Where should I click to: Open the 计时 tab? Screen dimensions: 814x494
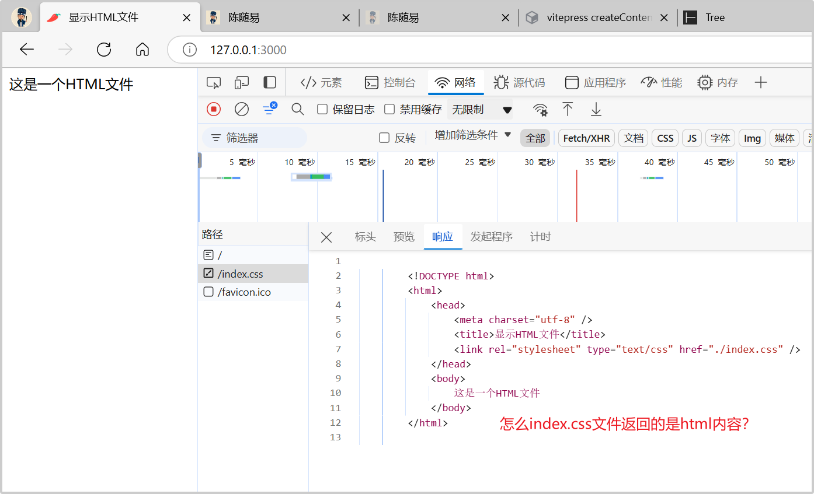[x=541, y=237]
